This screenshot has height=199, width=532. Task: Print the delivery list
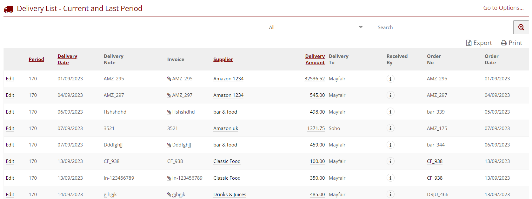click(511, 43)
